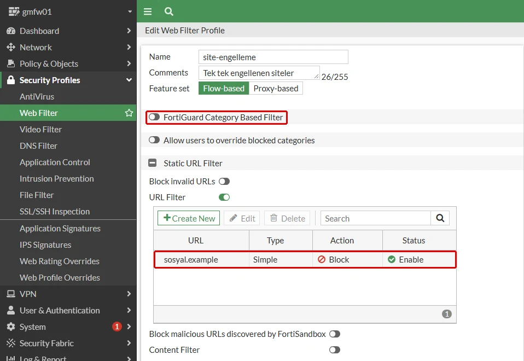Viewport: 524px width, 361px height.
Task: Click the Action column header
Action: 347,240
